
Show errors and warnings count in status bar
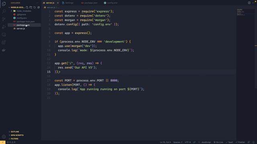11,142
